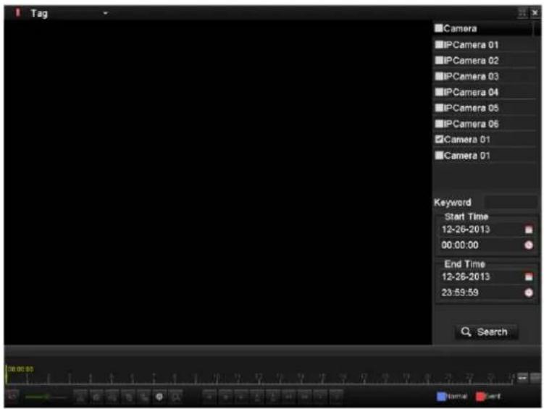The image size is (544, 409).
Task: Click the Start Time label
Action: (466, 216)
